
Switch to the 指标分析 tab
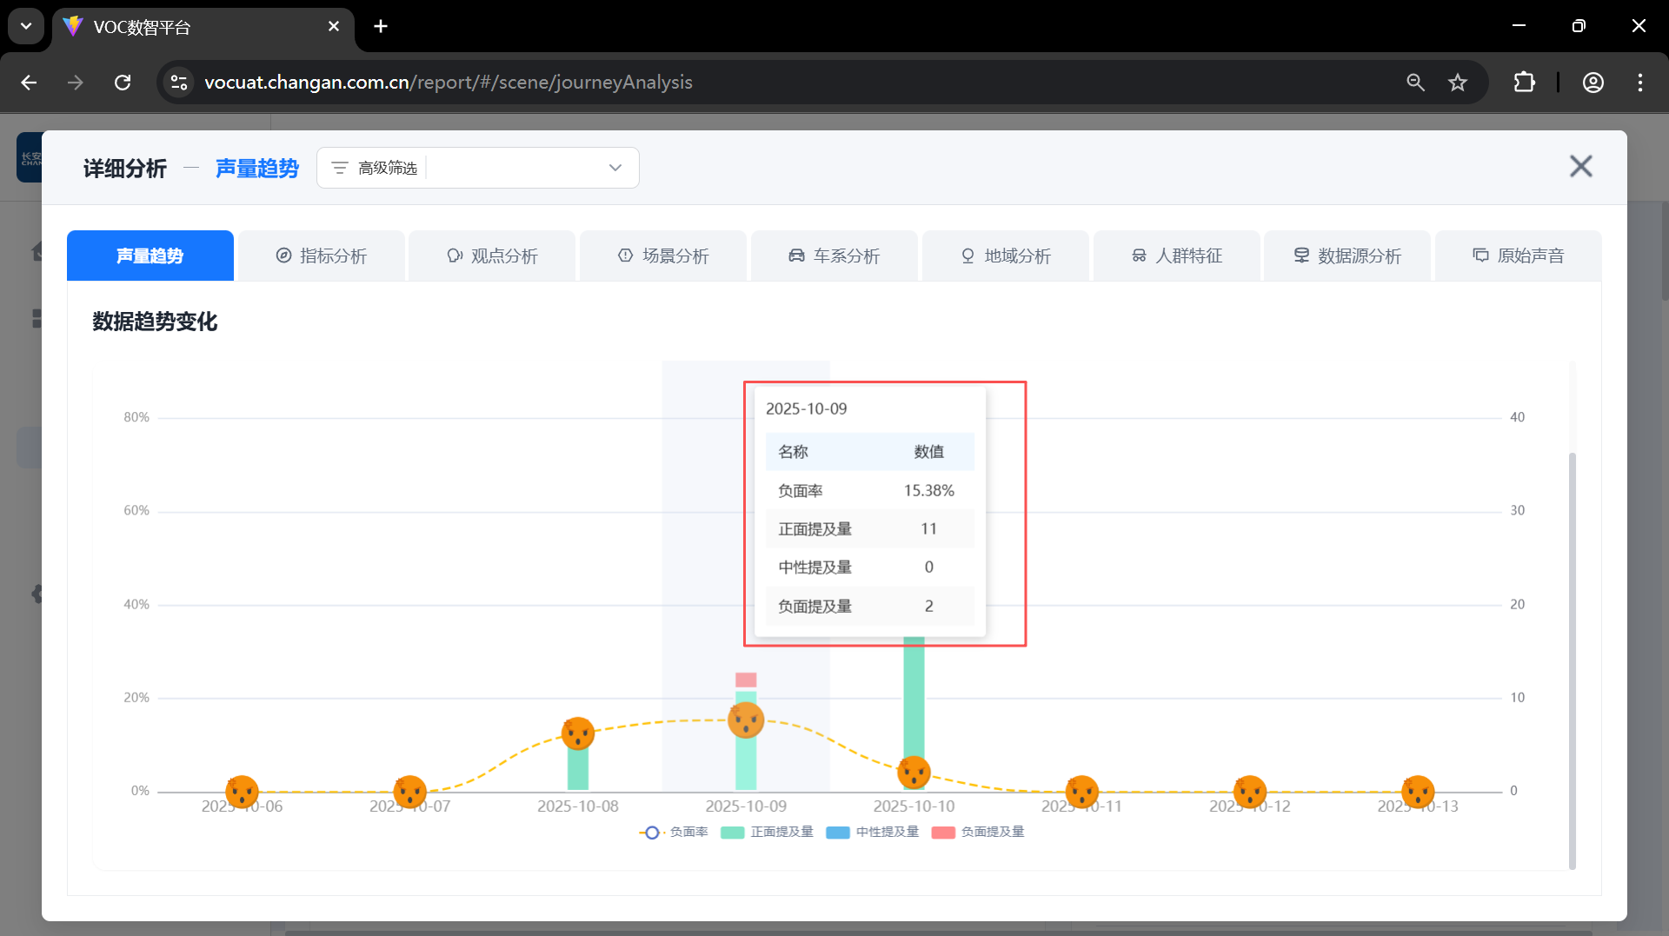[x=322, y=256]
